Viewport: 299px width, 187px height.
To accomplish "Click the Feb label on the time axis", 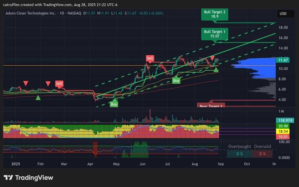I will 41,164.
